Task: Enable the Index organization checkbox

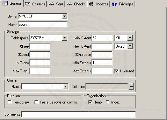Action: 108,102
